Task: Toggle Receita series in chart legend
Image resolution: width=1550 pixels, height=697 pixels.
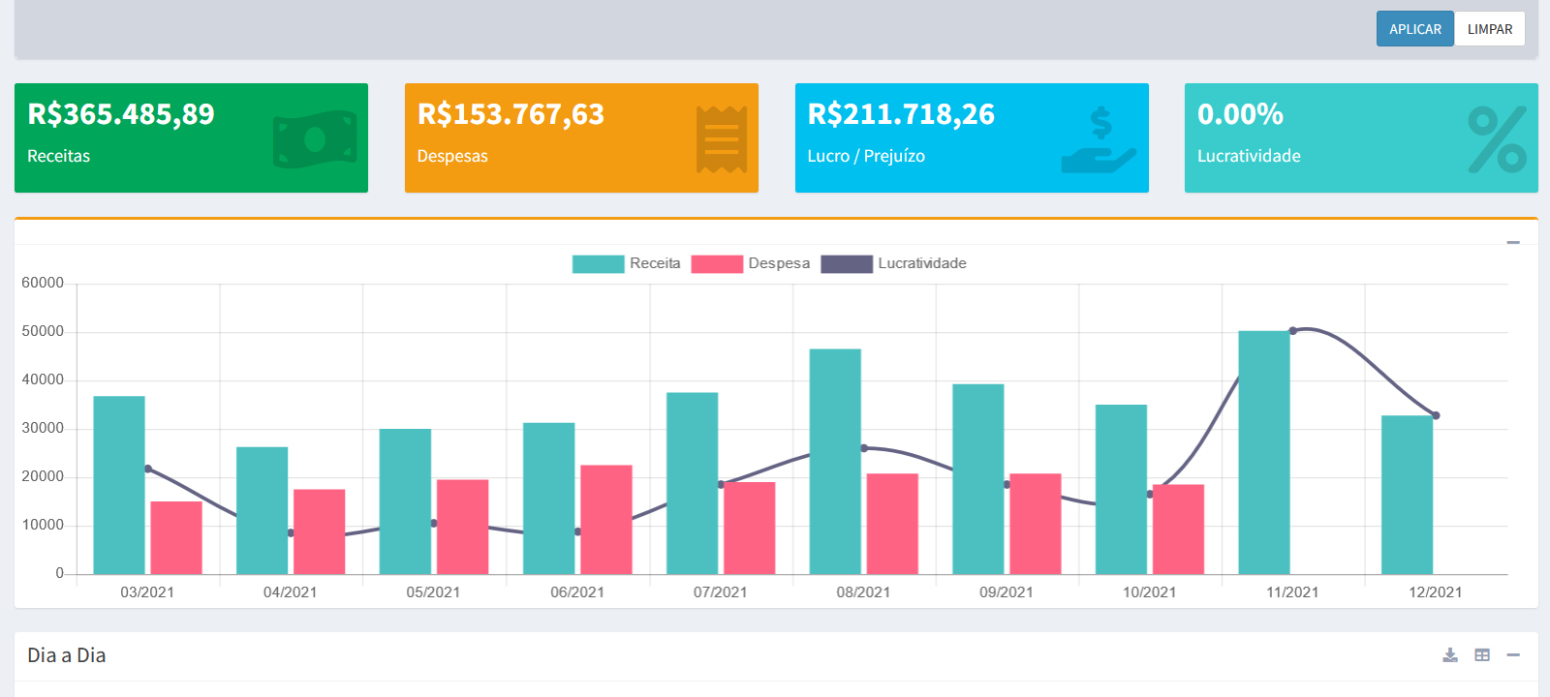Action: click(627, 263)
